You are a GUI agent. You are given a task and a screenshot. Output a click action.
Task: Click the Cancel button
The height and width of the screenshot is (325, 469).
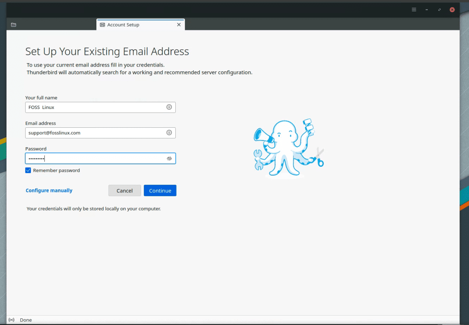point(125,190)
